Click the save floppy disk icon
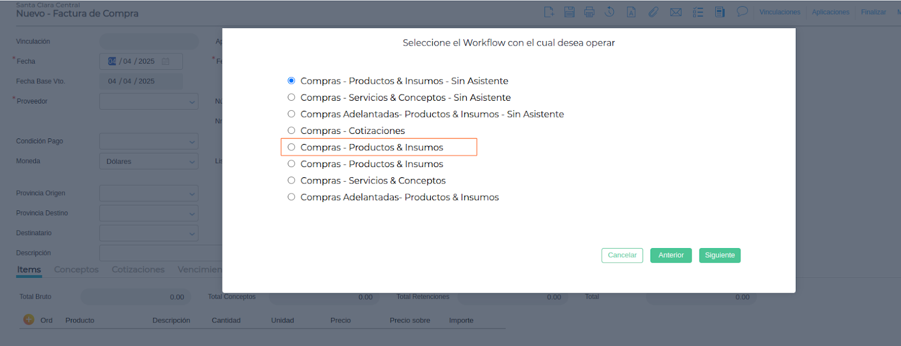 click(x=569, y=12)
